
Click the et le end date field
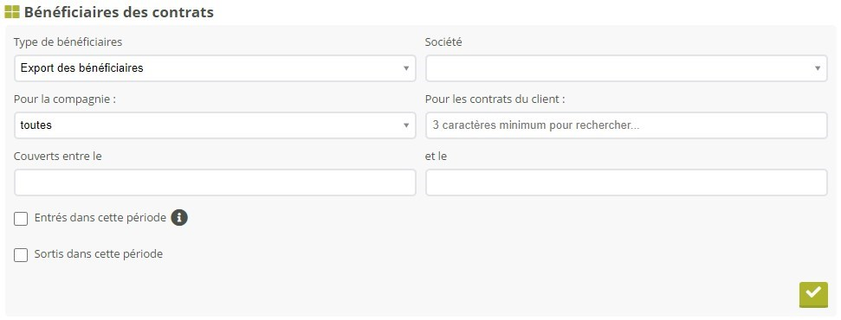pyautogui.click(x=626, y=182)
